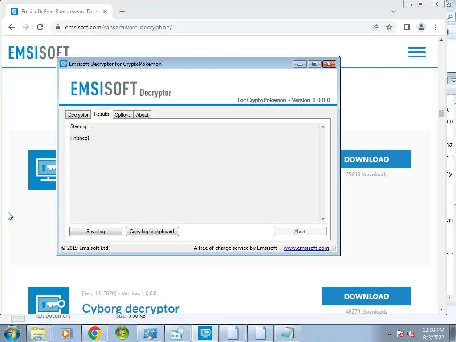Click the first blank document taskbar icon
The height and width of the screenshot is (342, 456).
tap(233, 333)
